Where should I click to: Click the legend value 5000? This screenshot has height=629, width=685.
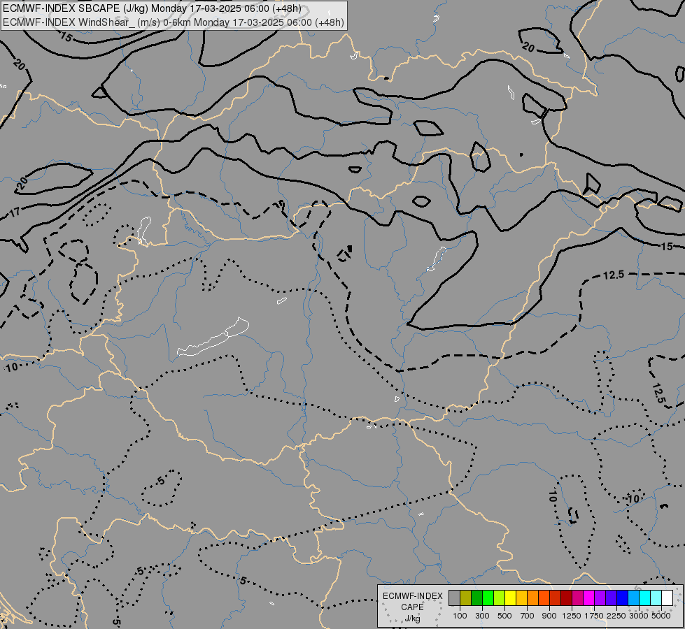[661, 616]
